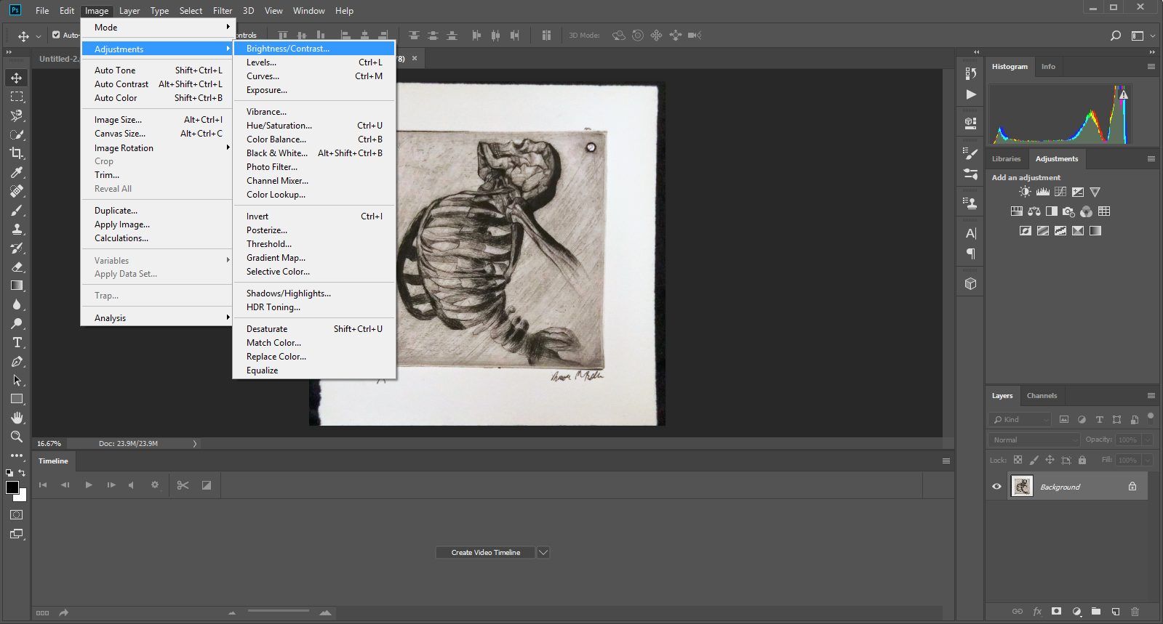This screenshot has height=624, width=1163.
Task: Select the Zoom tool
Action: point(17,437)
